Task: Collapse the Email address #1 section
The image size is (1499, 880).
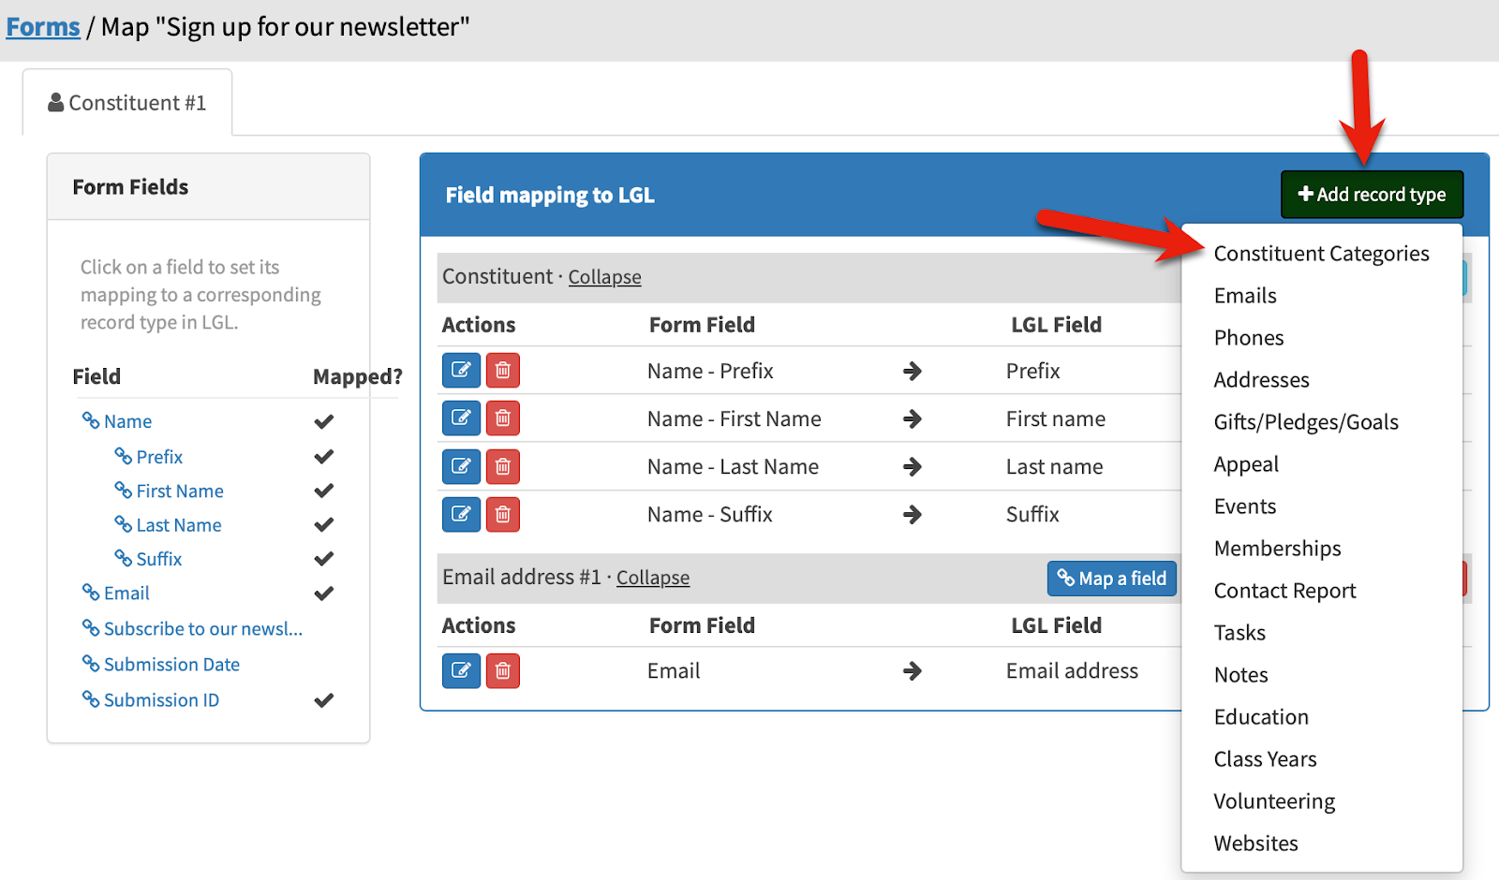Action: (x=653, y=578)
